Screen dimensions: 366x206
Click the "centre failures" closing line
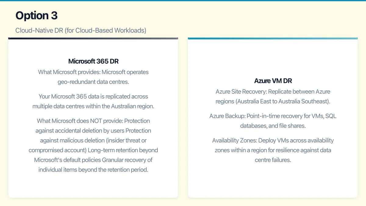tap(273, 160)
